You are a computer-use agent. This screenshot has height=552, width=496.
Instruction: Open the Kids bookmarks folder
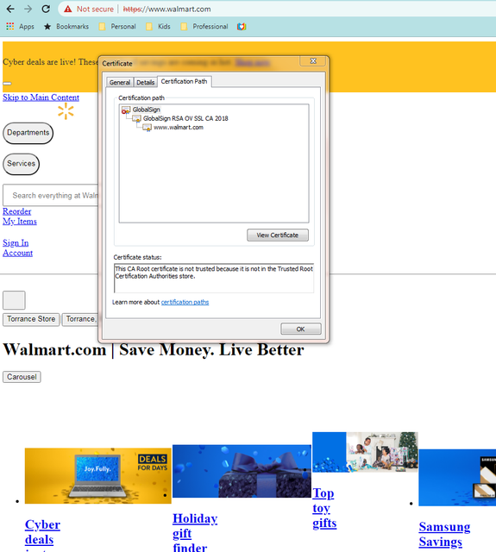158,27
